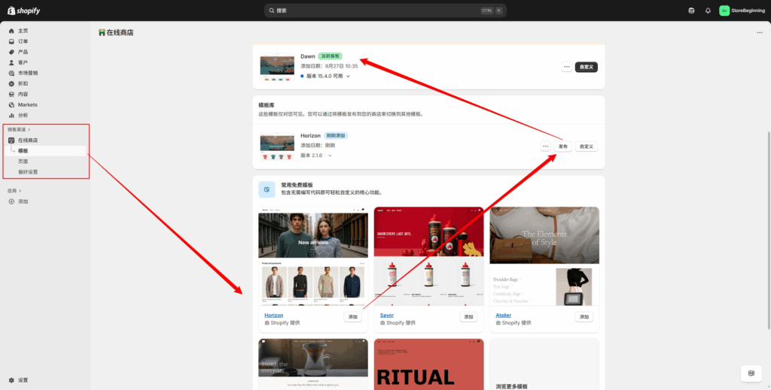The width and height of the screenshot is (771, 390).
Task: Open the assistant chat icon at bottom right
Action: point(751,373)
